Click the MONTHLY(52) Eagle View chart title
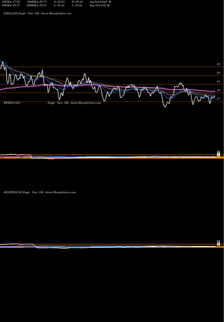 [x=39, y=192]
